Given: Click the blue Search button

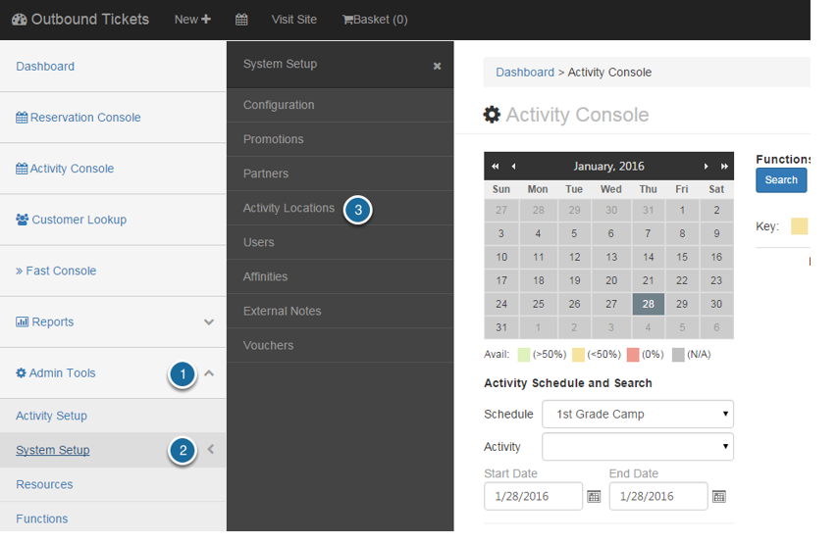Looking at the screenshot, I should 781,180.
